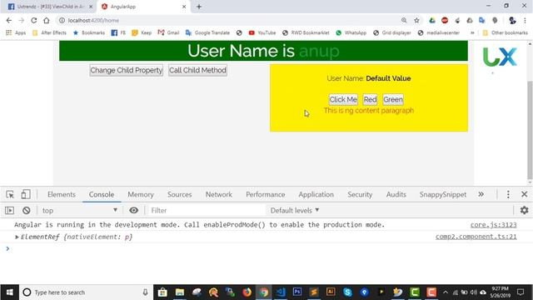Open the Security tab in DevTools
Screen dimensions: 533x300
pos(360,194)
